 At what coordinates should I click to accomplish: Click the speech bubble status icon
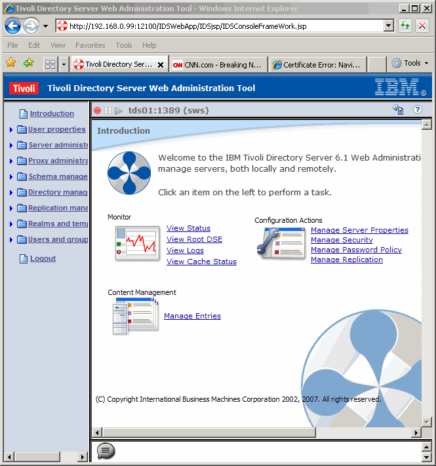pos(106,450)
